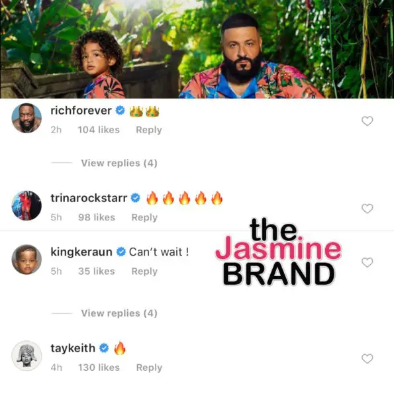This screenshot has width=394, height=394.
Task: Open kingkeraun's profile avatar
Action: tap(26, 260)
